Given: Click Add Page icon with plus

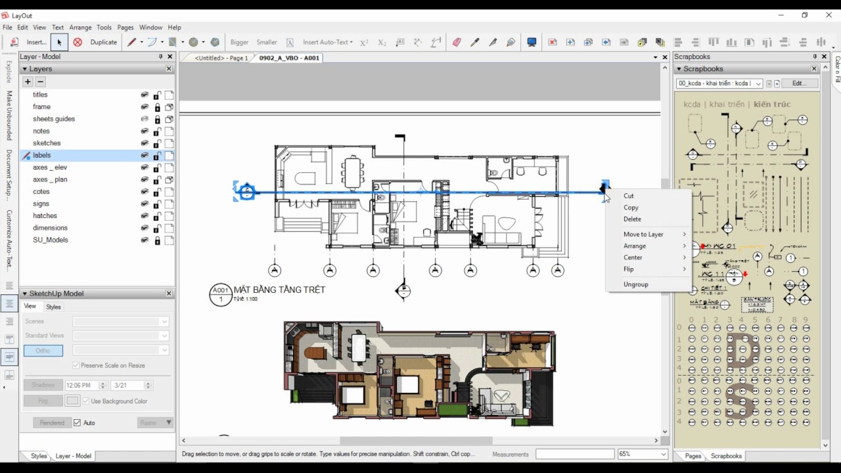Looking at the screenshot, I should coord(570,42).
